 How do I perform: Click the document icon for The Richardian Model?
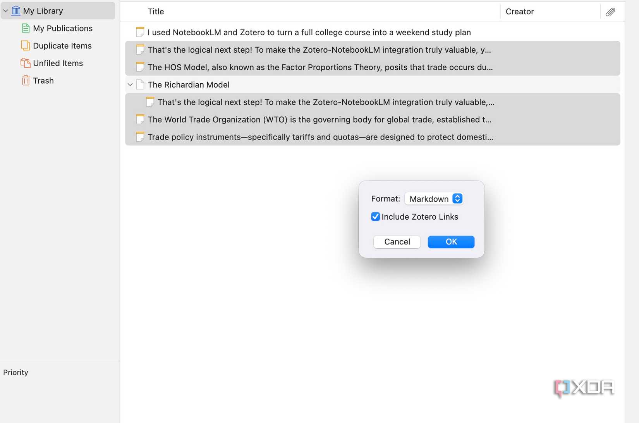140,84
